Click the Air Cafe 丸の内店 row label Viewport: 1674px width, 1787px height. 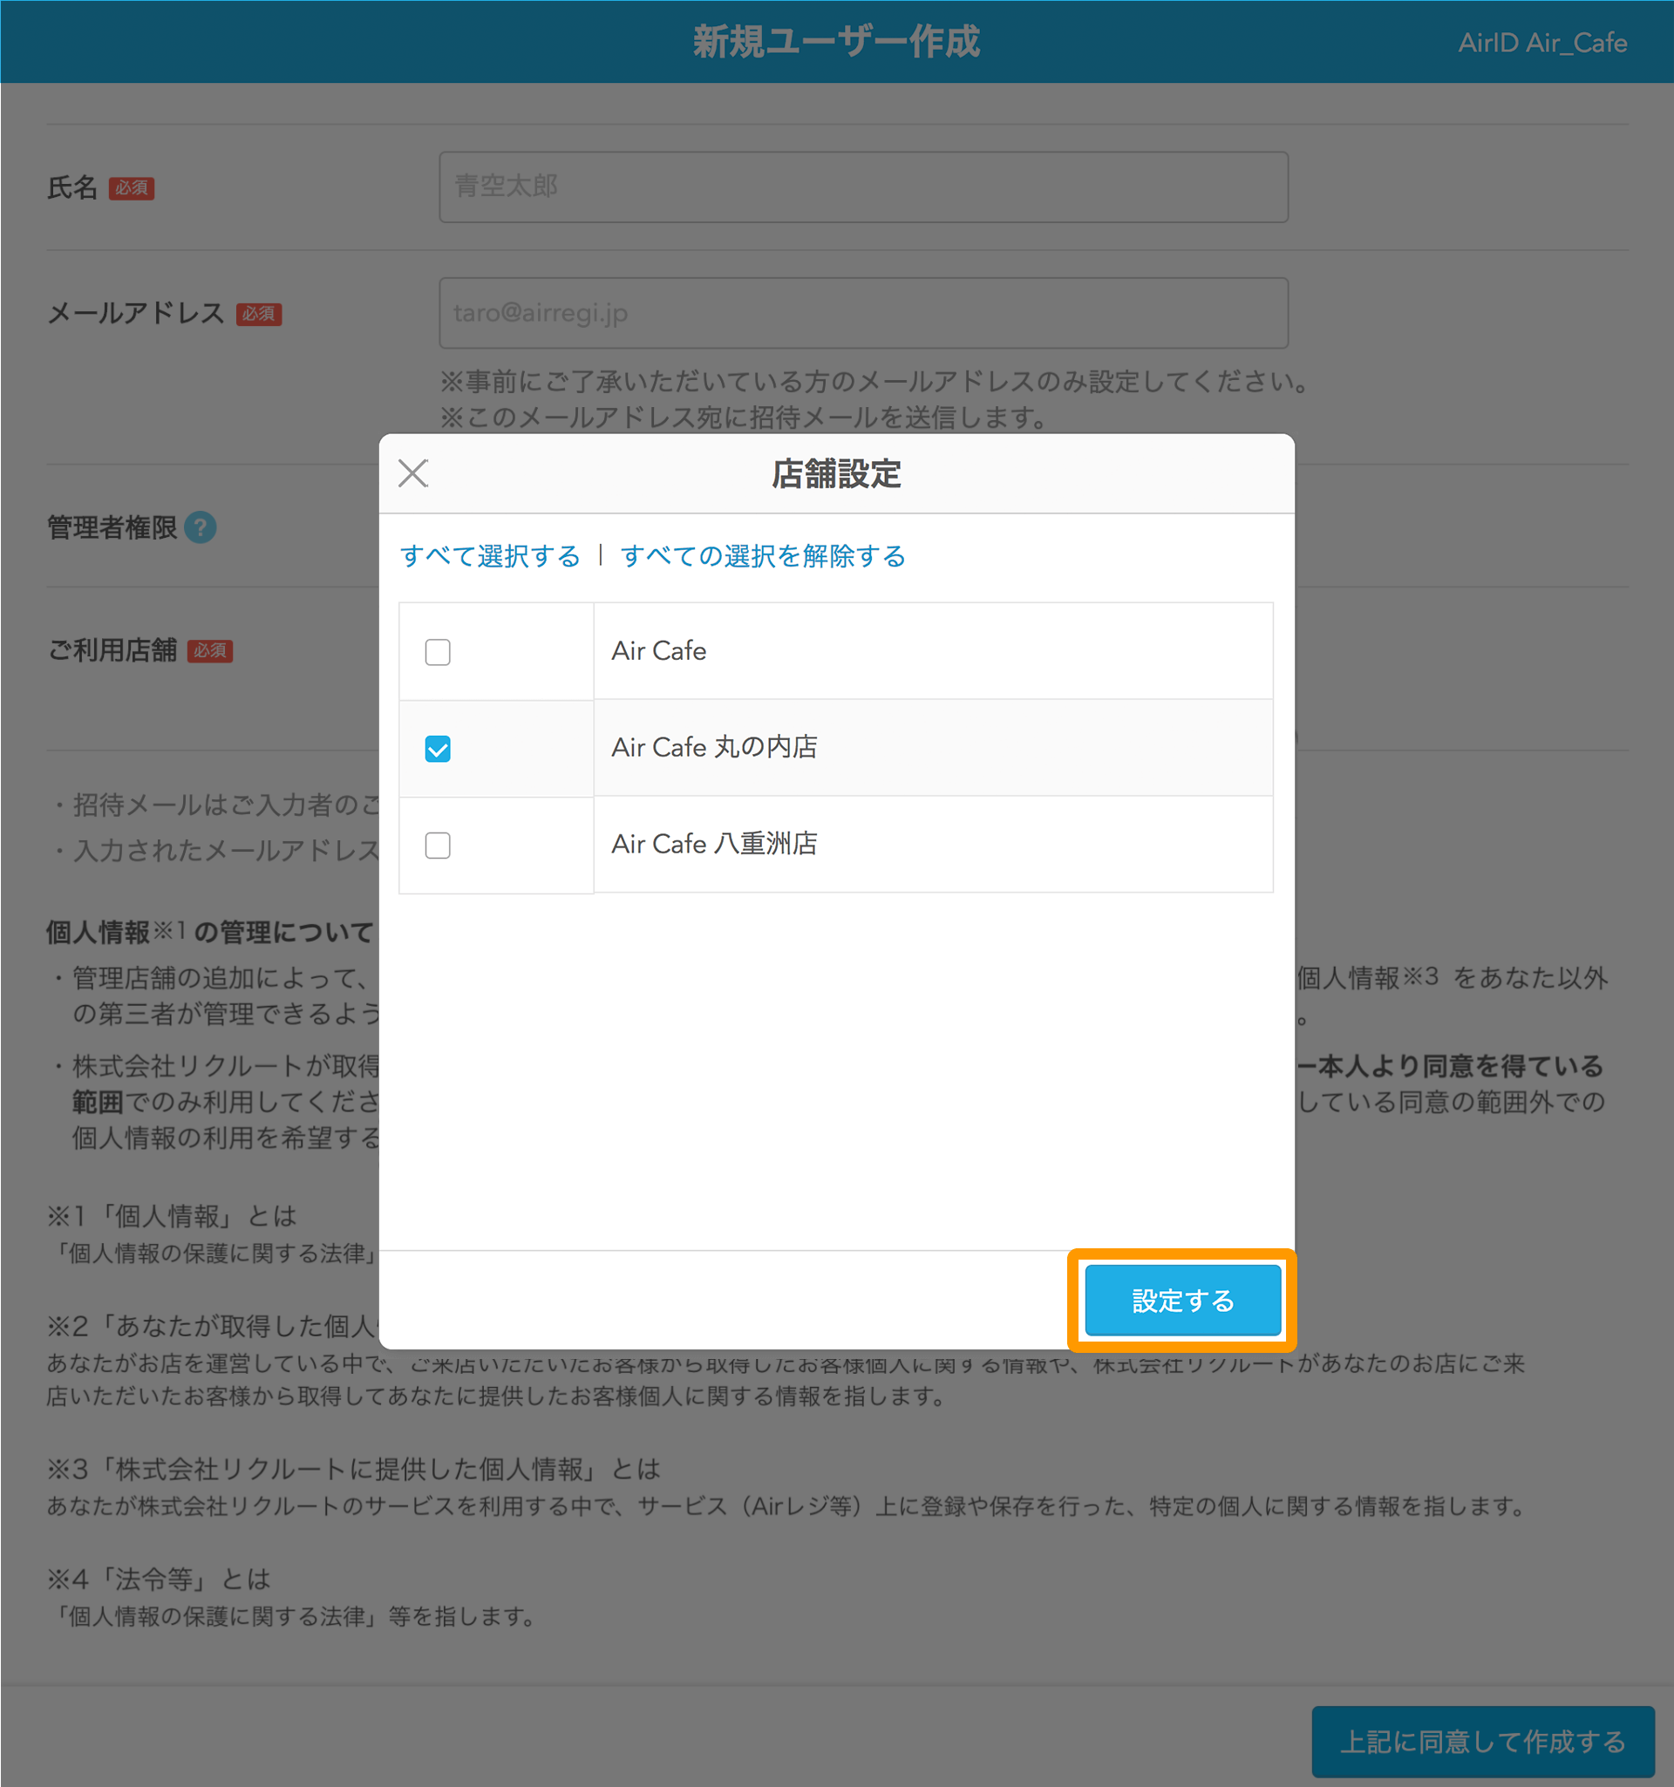714,748
